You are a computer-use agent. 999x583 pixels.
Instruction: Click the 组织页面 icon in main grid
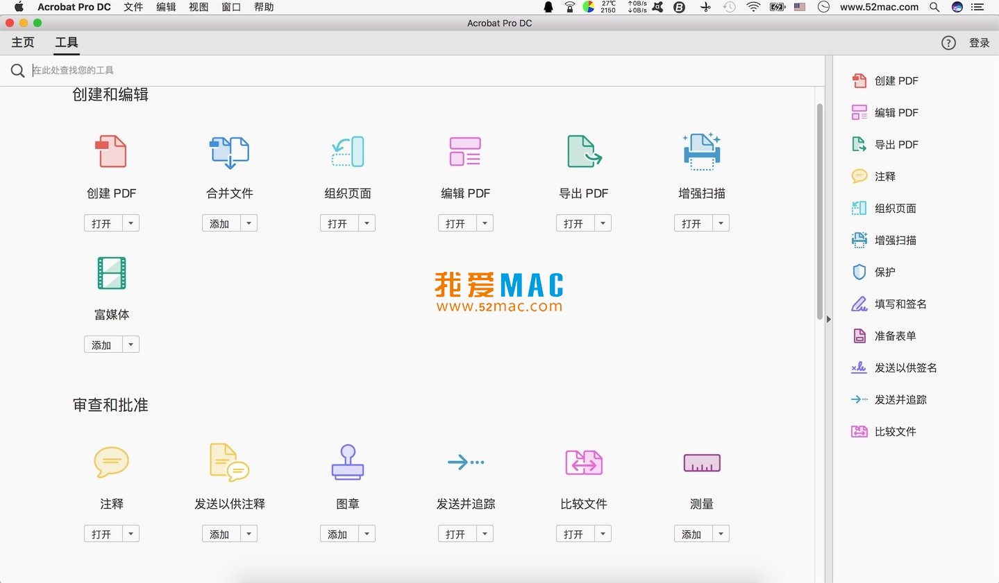point(347,151)
